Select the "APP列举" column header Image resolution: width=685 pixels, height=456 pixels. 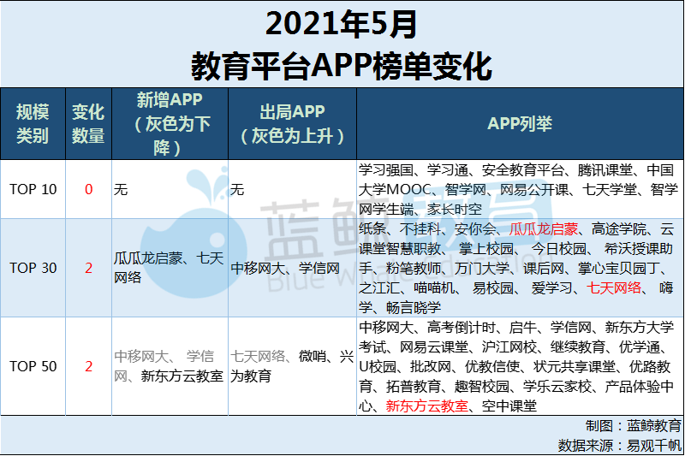[x=520, y=123]
